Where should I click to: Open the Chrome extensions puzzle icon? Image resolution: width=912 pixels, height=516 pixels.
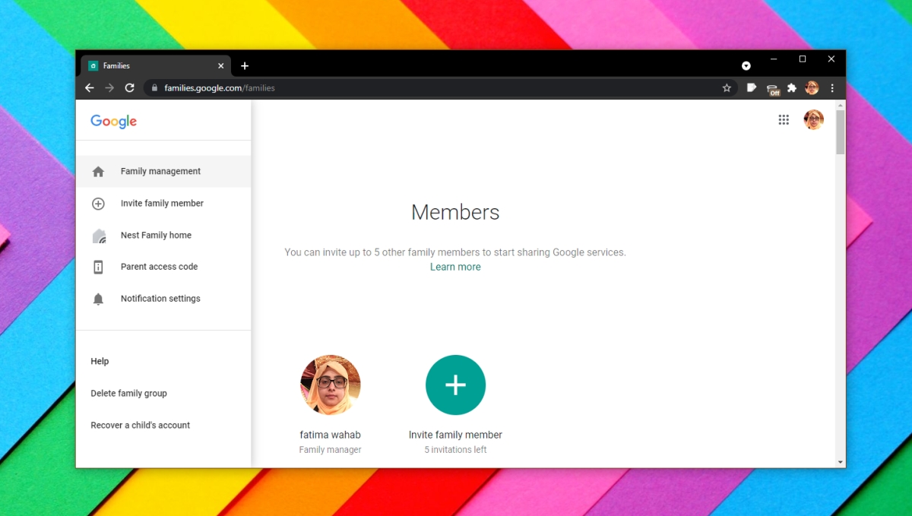click(x=792, y=88)
